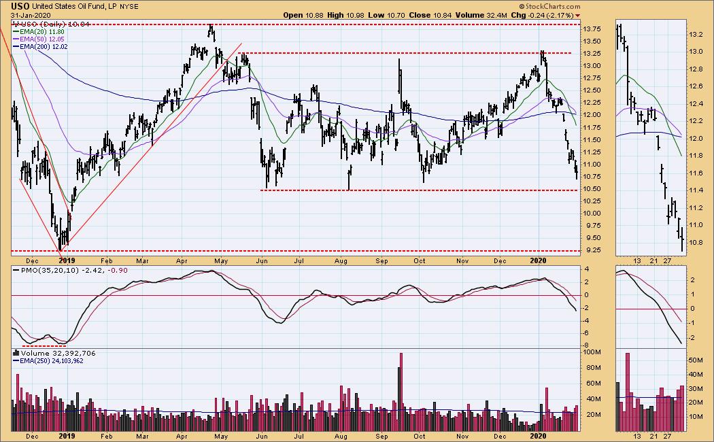
Task: Click the 12.50 price axis label
Action: tap(592, 90)
